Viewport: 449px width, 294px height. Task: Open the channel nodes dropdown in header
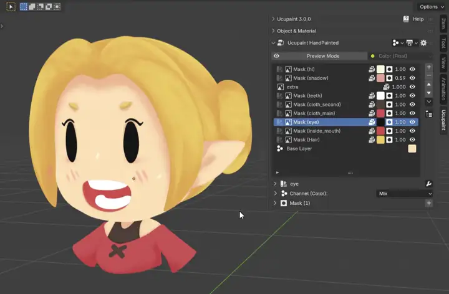[x=398, y=43]
